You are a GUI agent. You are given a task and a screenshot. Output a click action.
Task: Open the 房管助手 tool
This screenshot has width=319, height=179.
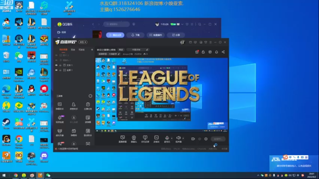tap(74, 106)
